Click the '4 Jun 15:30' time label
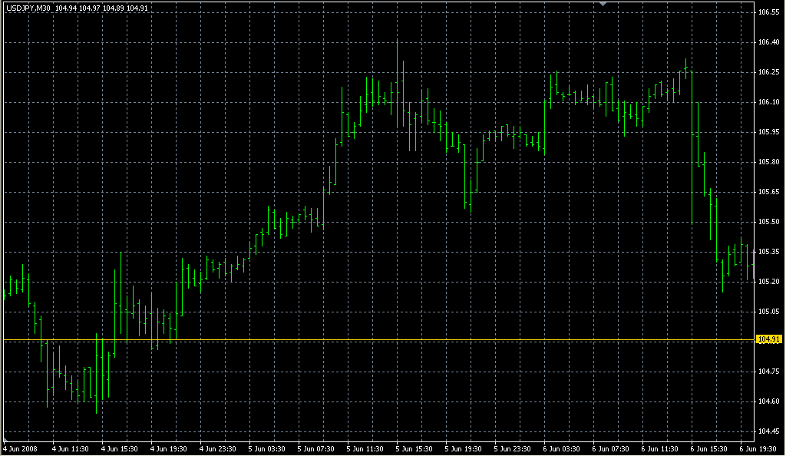This screenshot has width=786, height=456. coord(121,448)
